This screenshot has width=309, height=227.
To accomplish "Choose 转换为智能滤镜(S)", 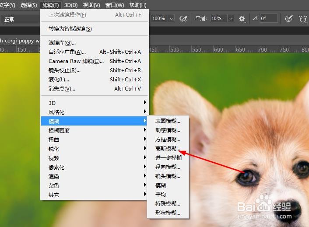I will pos(95,29).
